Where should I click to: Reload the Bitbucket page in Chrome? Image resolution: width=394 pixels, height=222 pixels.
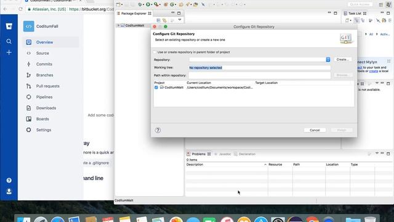point(20,9)
